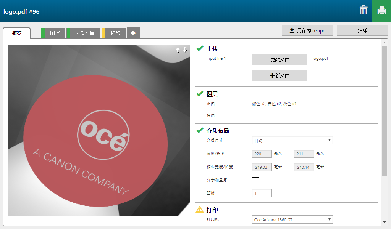Click the job length field showing 210.44
391x229 pixels.
pos(304,167)
